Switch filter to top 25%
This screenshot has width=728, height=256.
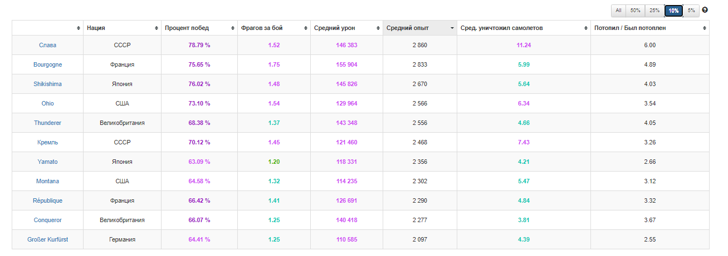pos(654,11)
